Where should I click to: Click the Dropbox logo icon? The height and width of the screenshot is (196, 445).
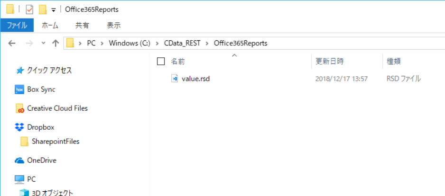(19, 127)
